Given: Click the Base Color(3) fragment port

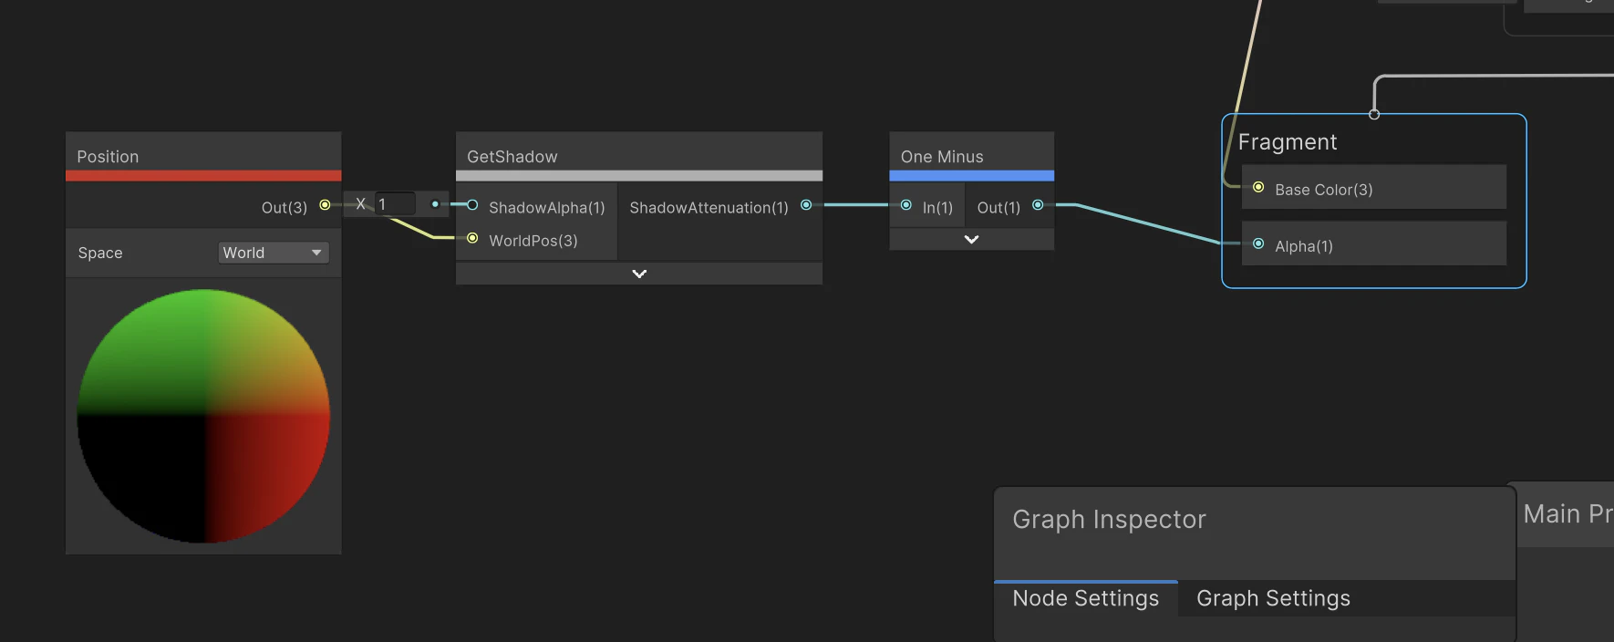Looking at the screenshot, I should click(1258, 187).
